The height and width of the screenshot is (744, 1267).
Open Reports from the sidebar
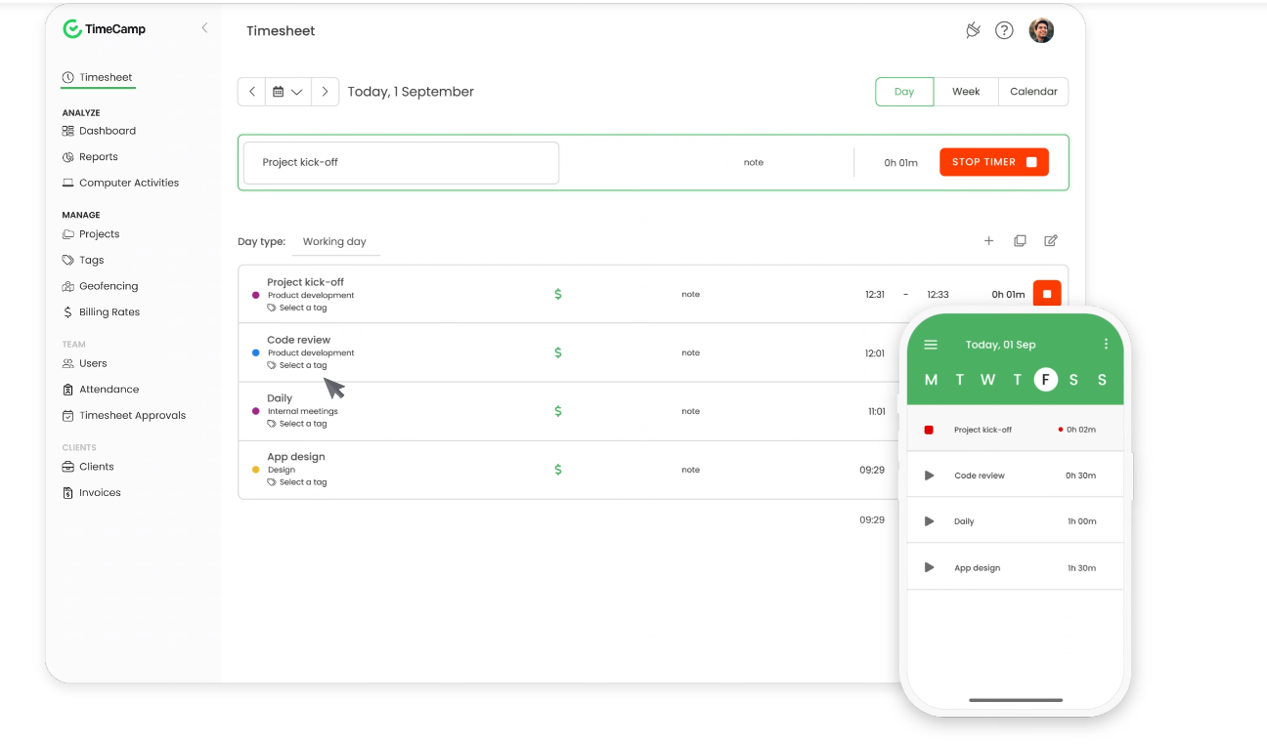click(98, 156)
